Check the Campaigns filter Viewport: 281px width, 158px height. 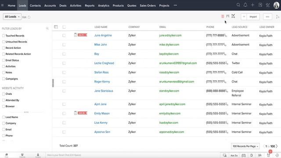4,79
